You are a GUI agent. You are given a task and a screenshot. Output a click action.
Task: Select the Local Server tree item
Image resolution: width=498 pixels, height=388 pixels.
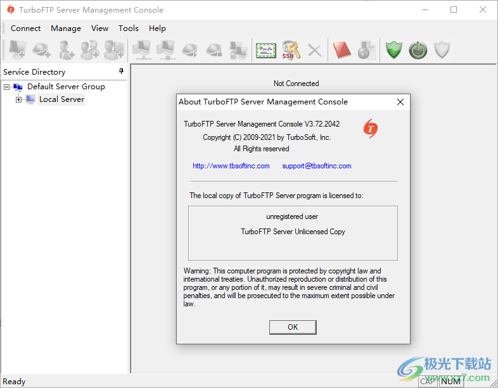(x=61, y=99)
